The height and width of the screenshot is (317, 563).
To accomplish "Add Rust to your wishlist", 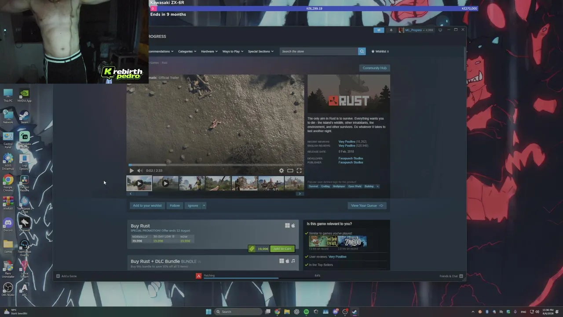I will (x=147, y=206).
